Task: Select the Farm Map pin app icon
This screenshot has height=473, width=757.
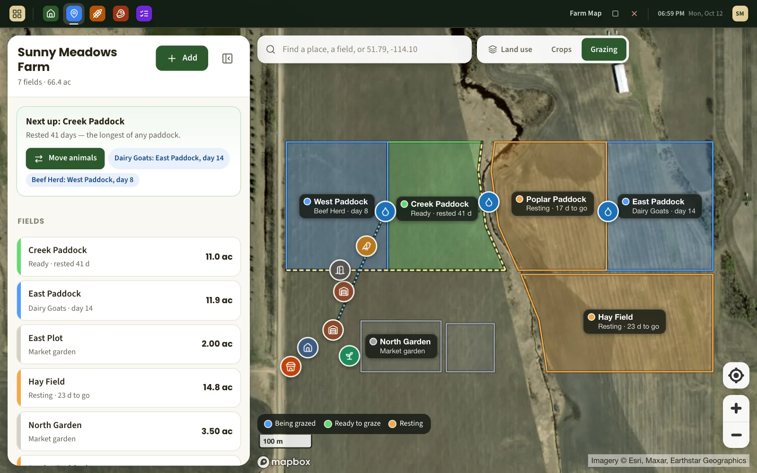Action: coord(74,14)
